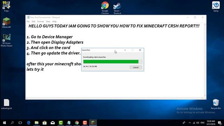
Task: Open the red recorder taskbar icon
Action: click(x=85, y=123)
